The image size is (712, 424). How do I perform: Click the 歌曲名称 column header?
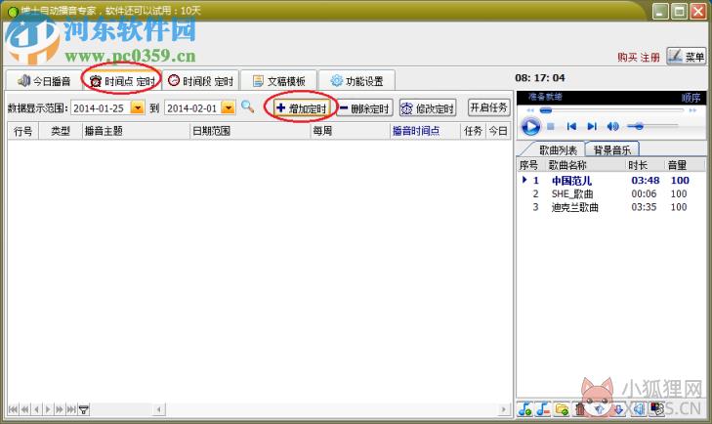pos(585,165)
